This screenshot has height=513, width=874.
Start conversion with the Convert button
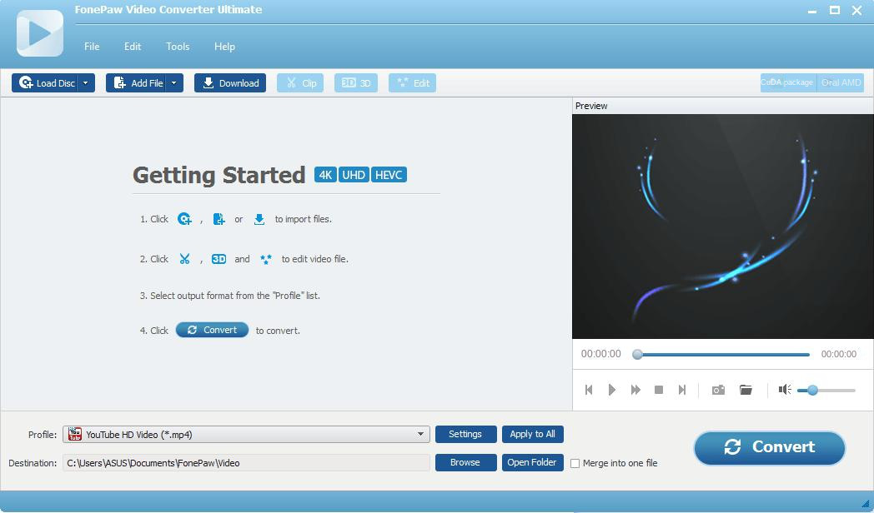tap(768, 447)
